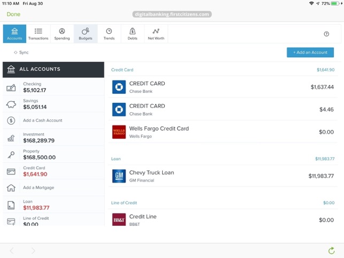The height and width of the screenshot is (258, 344).
Task: Click the GM Financial logo
Action: pos(119,176)
